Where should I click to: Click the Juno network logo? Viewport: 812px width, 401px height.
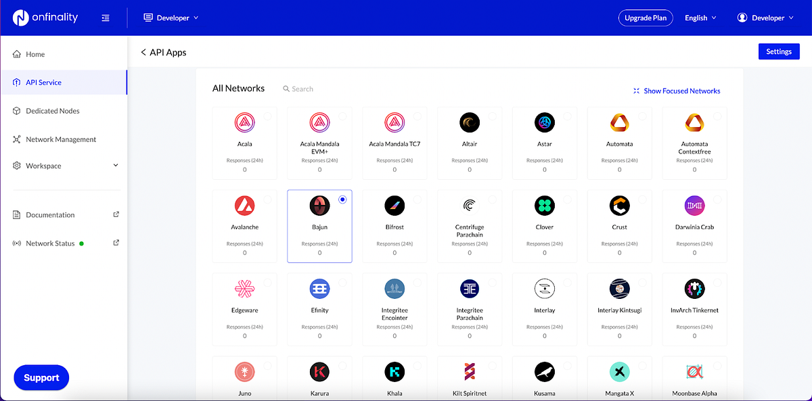[244, 372]
